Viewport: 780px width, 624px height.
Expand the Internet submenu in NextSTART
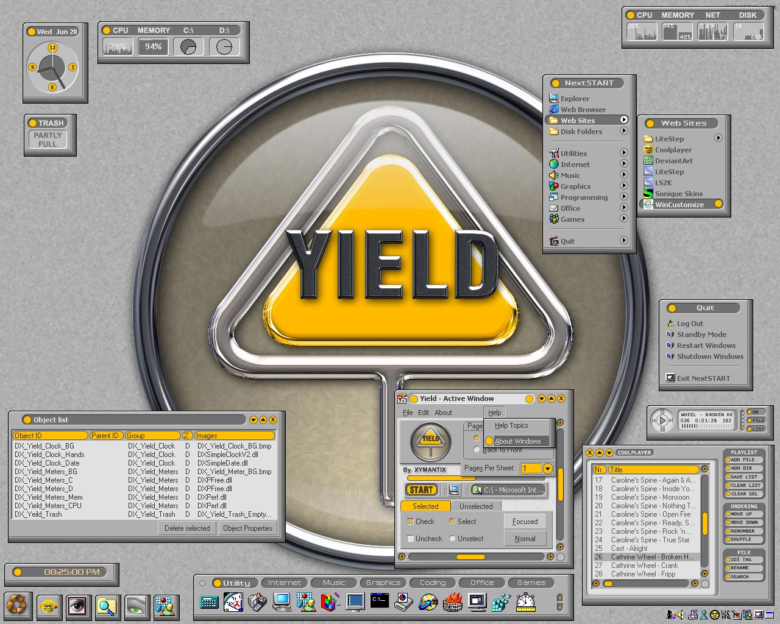point(624,164)
